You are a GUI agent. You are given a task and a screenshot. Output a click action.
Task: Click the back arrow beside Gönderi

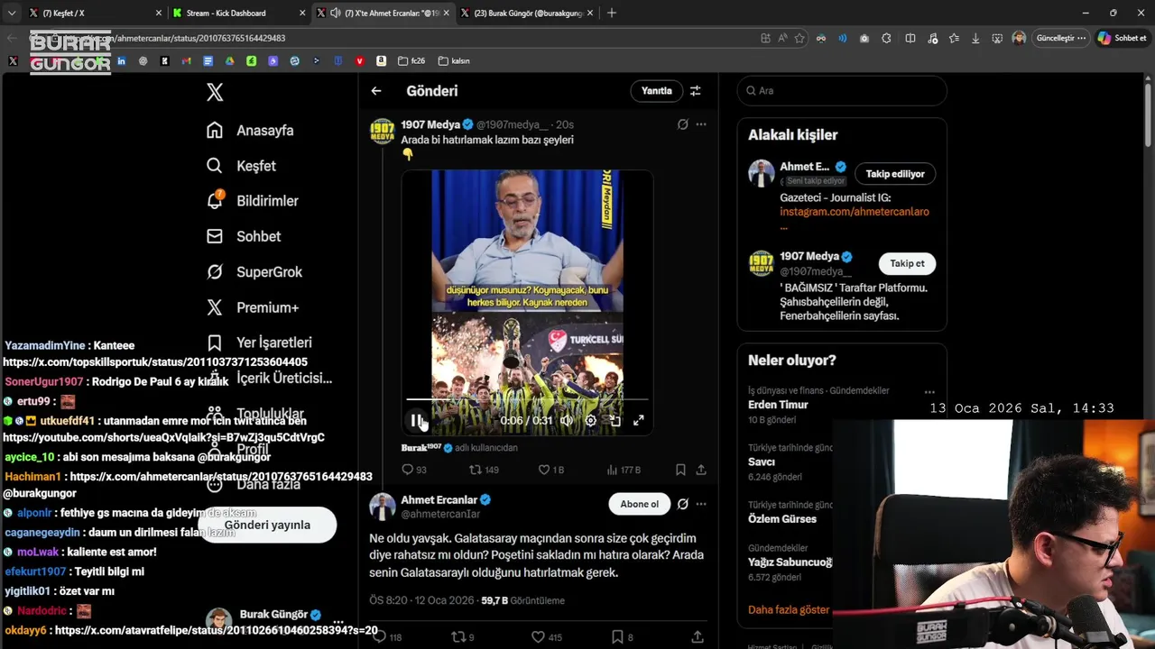376,91
